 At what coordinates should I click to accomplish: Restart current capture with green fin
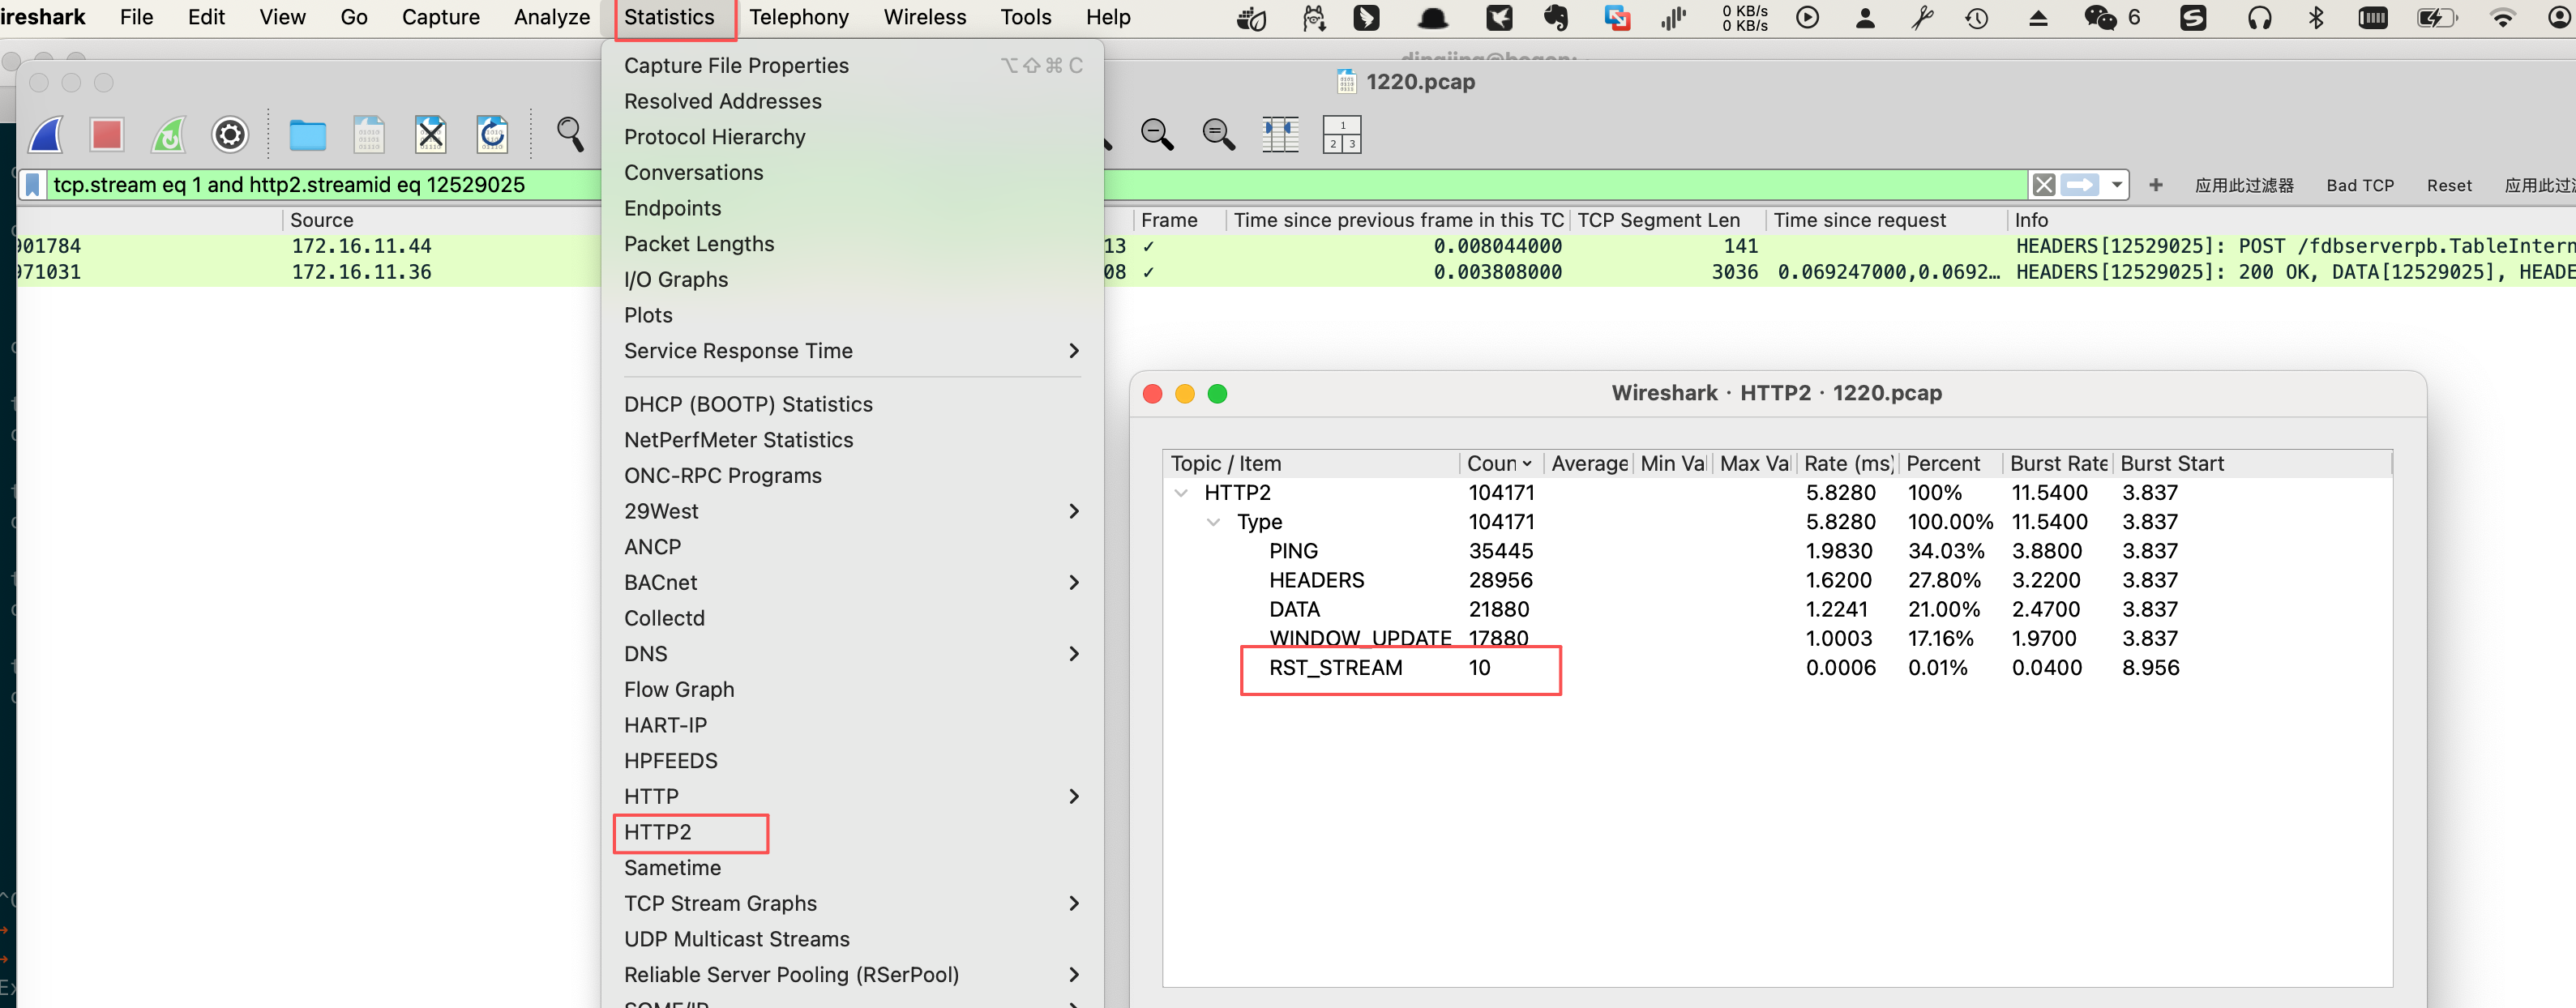click(x=168, y=135)
